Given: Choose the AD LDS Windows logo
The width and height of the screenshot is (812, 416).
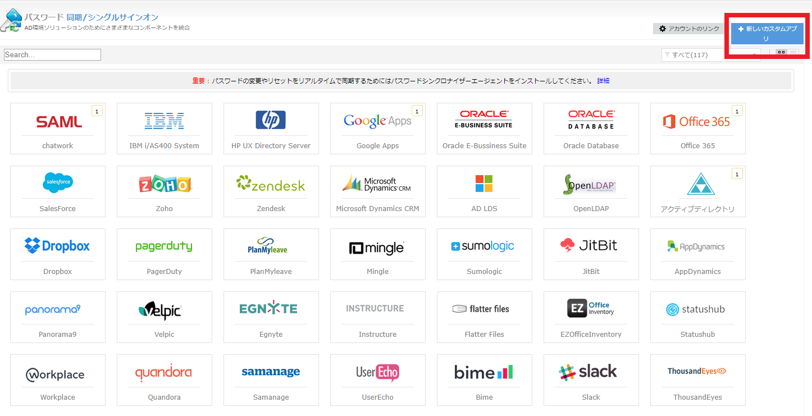Looking at the screenshot, I should pos(484,184).
